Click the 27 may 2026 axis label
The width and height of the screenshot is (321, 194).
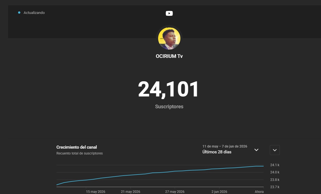[175, 191]
